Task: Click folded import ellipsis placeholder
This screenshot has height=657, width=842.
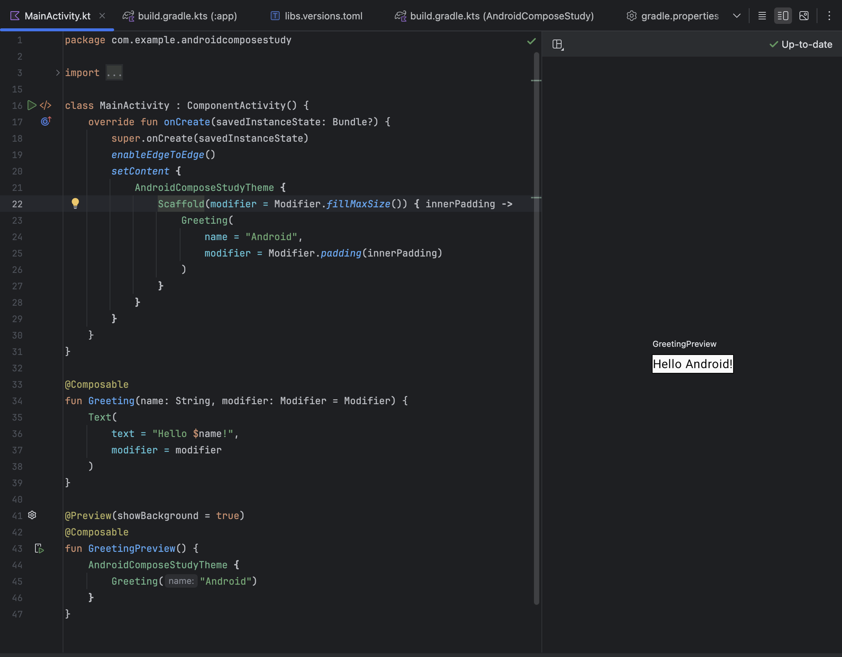Action: coord(114,72)
